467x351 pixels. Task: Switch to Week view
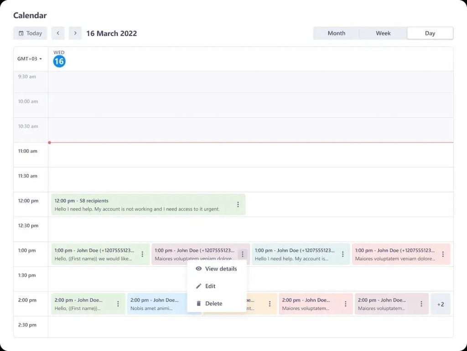pos(383,33)
